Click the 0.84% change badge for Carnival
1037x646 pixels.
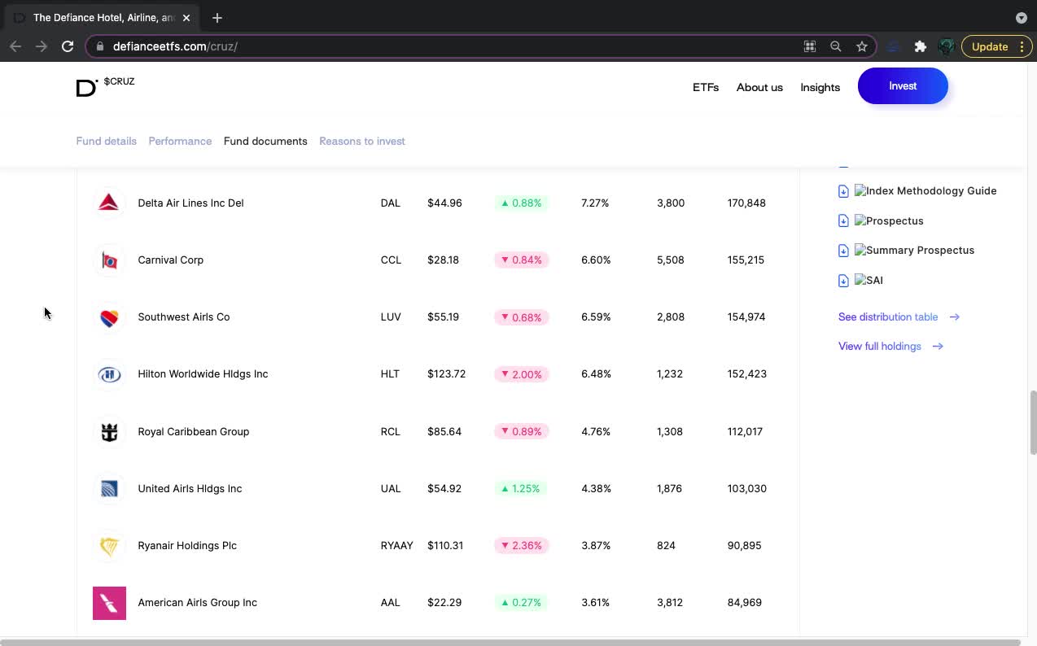point(522,260)
